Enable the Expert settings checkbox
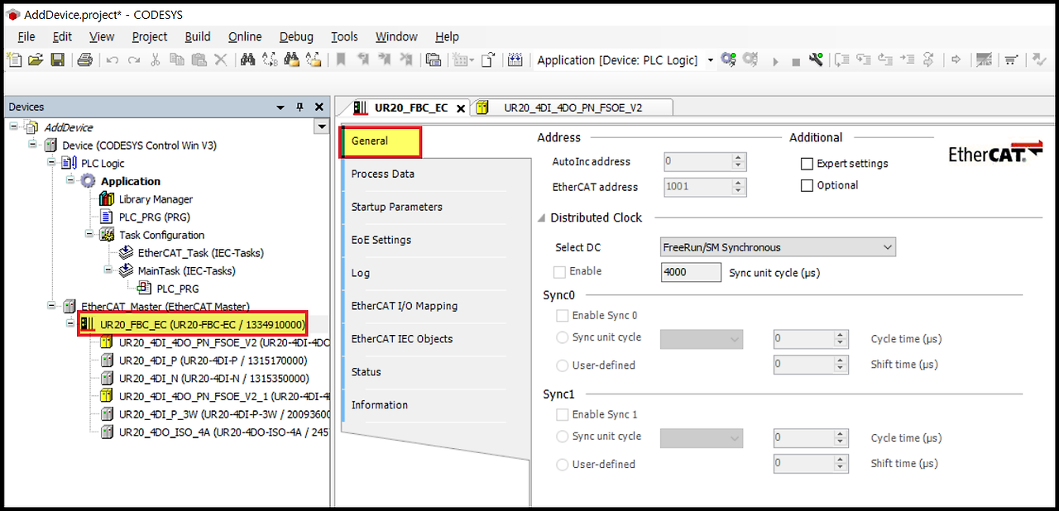 [807, 164]
